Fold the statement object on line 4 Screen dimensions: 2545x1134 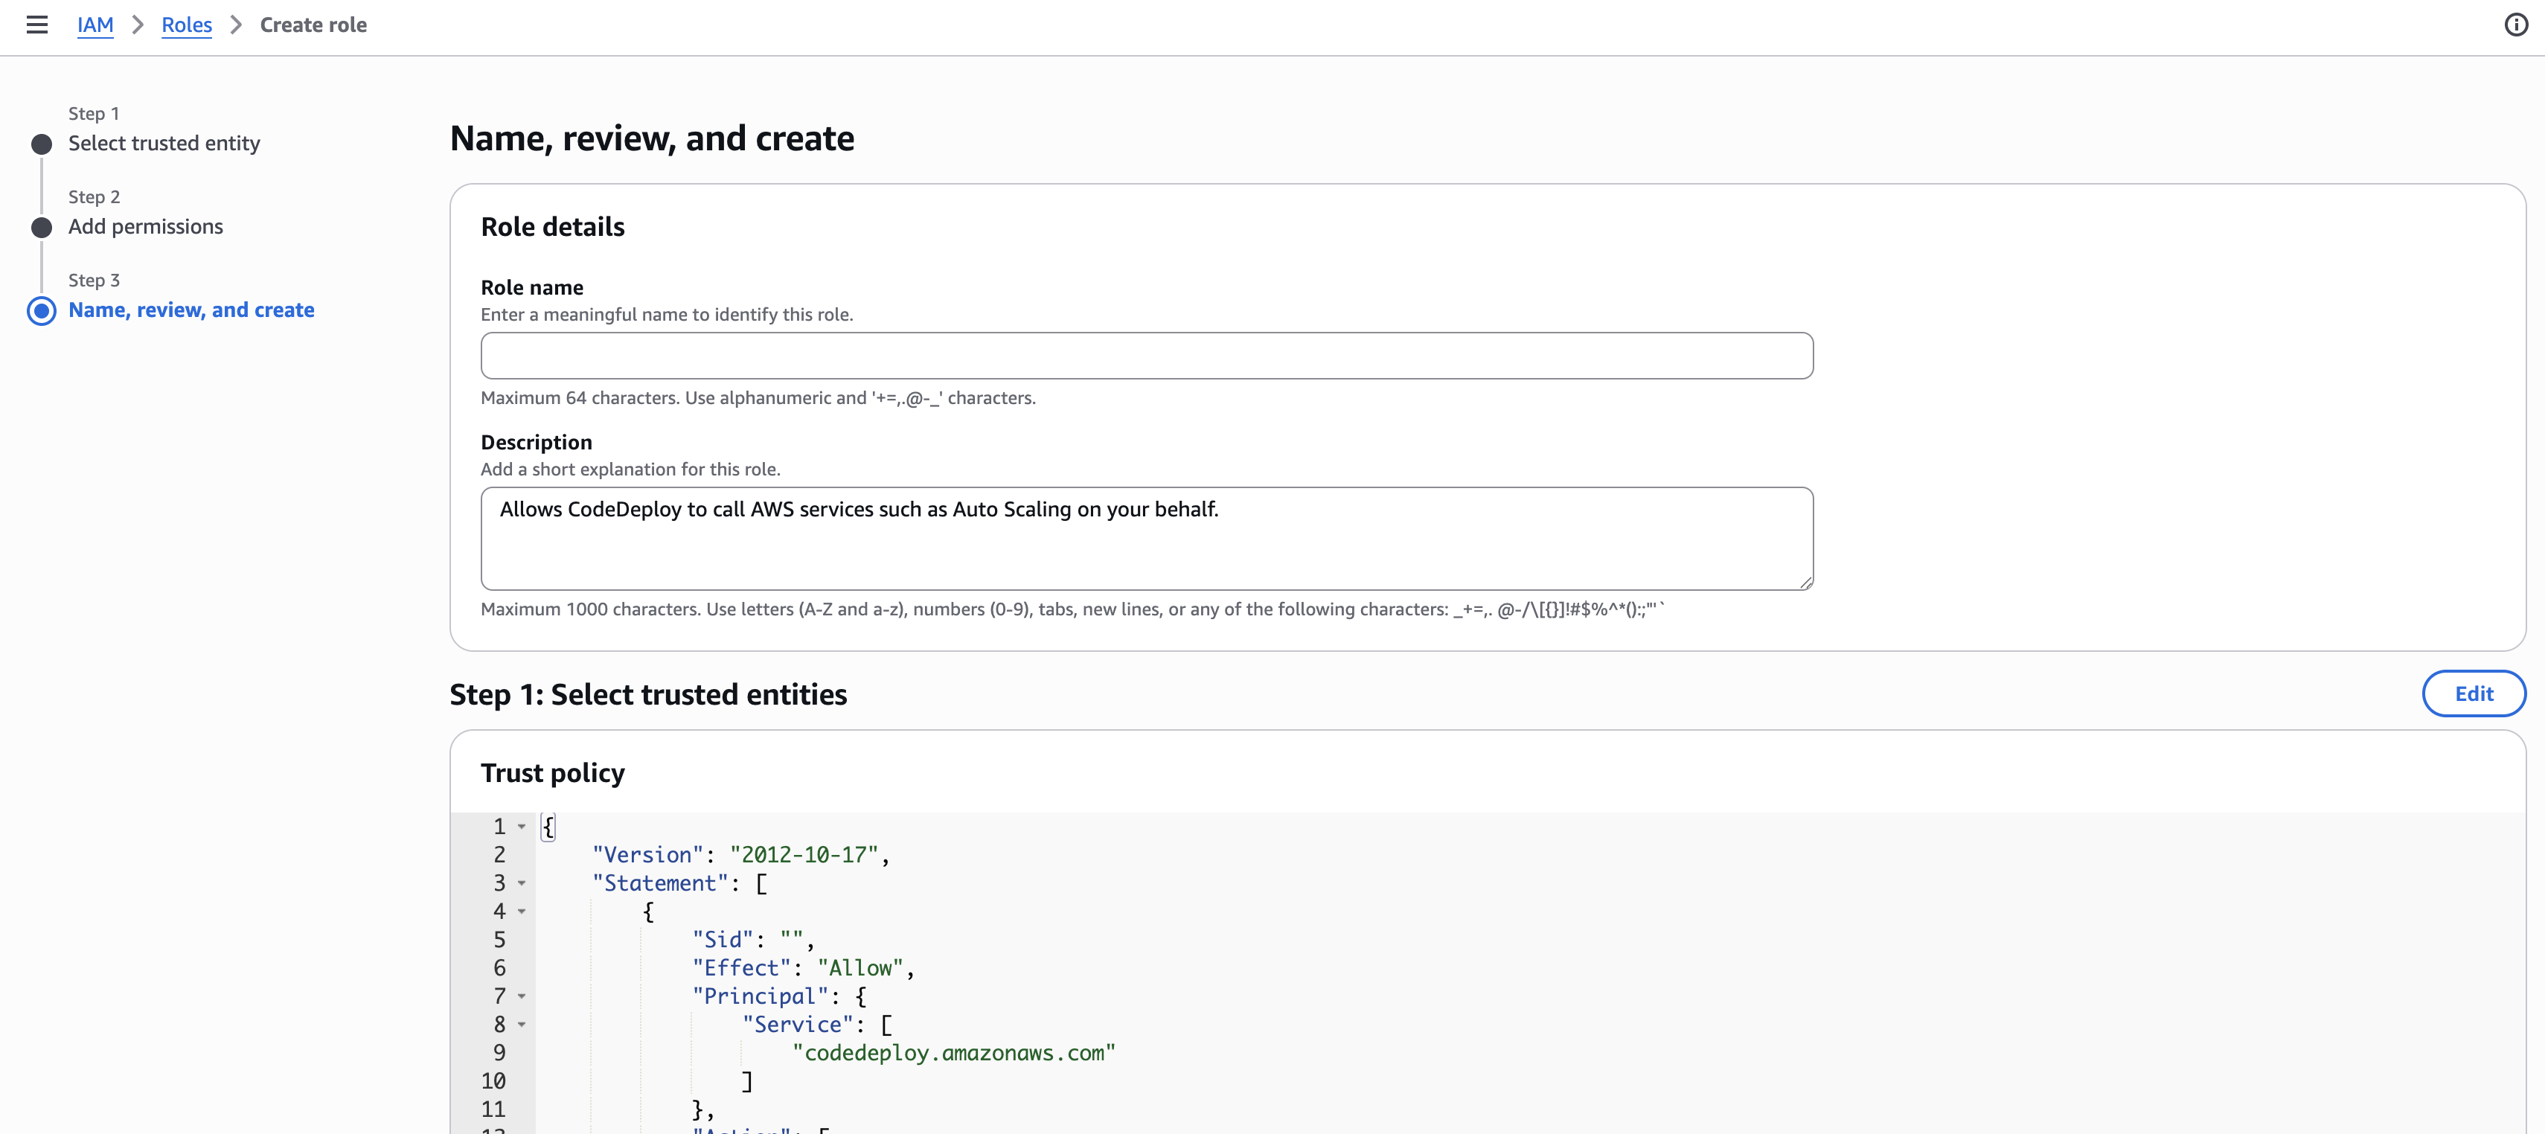(522, 912)
